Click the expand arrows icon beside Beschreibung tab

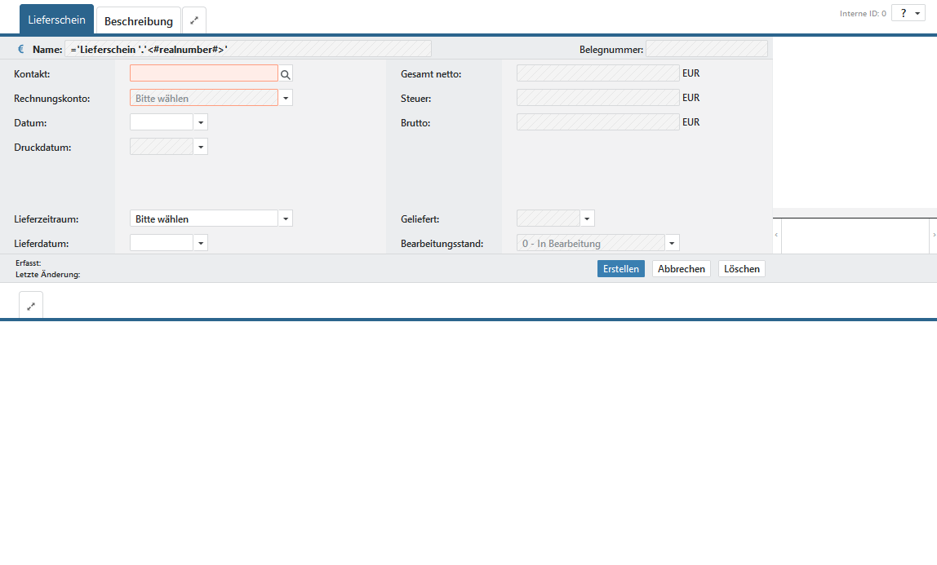pyautogui.click(x=194, y=20)
